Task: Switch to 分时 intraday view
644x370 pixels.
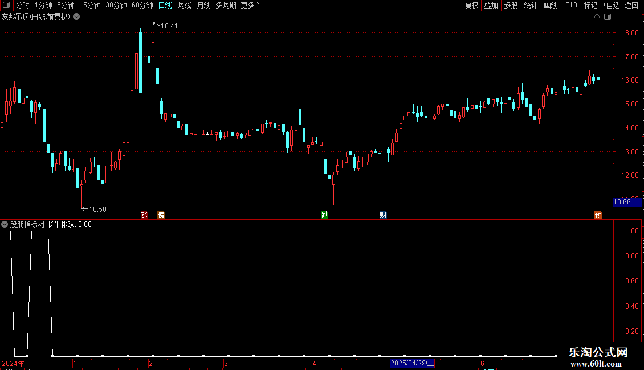Action: pyautogui.click(x=23, y=5)
